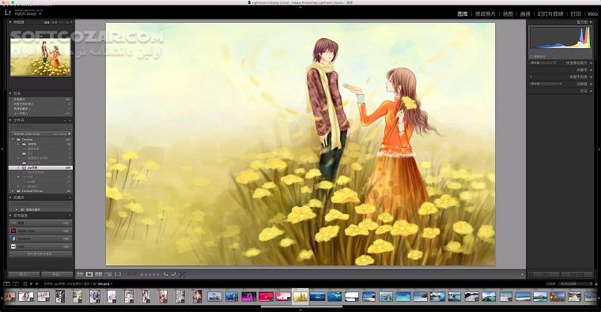Click the find more publish services button

pos(40,254)
